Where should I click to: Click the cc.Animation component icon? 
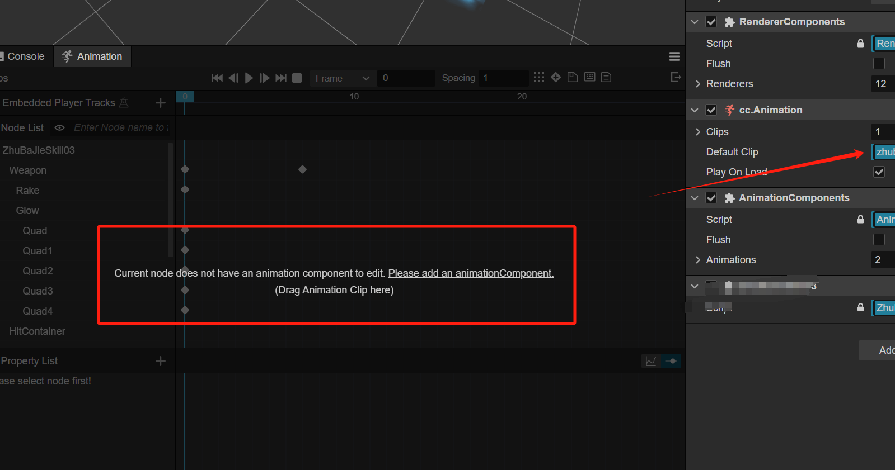click(x=729, y=110)
